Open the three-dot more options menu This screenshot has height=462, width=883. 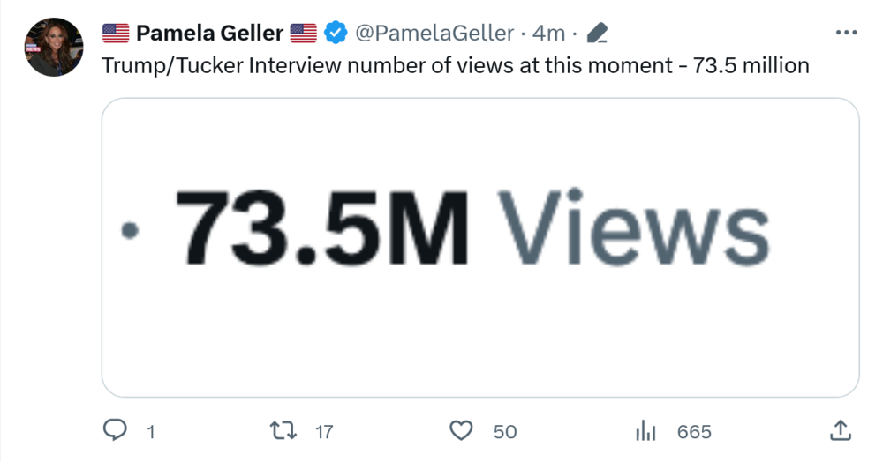click(x=845, y=34)
